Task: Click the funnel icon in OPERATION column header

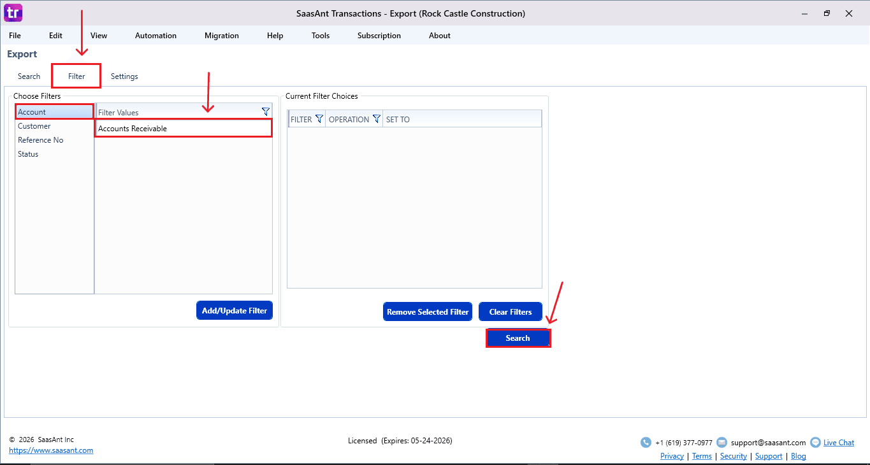Action: [x=376, y=119]
